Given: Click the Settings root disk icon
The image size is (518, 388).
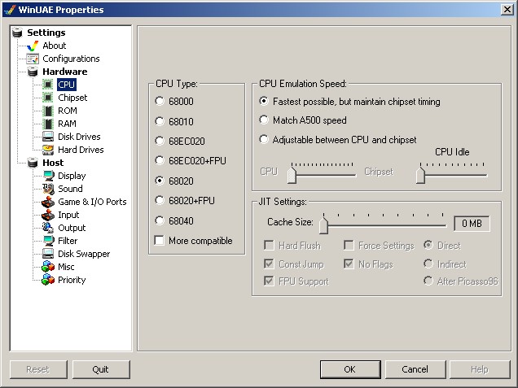Looking at the screenshot, I should (x=17, y=33).
